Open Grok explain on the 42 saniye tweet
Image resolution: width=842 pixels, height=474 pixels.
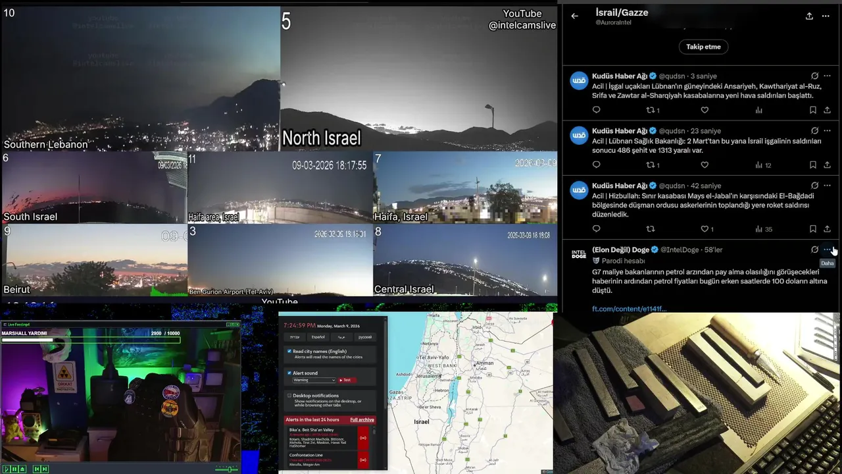coord(814,186)
